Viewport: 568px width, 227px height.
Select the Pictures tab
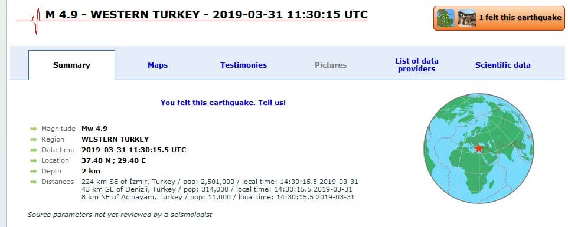coord(331,65)
